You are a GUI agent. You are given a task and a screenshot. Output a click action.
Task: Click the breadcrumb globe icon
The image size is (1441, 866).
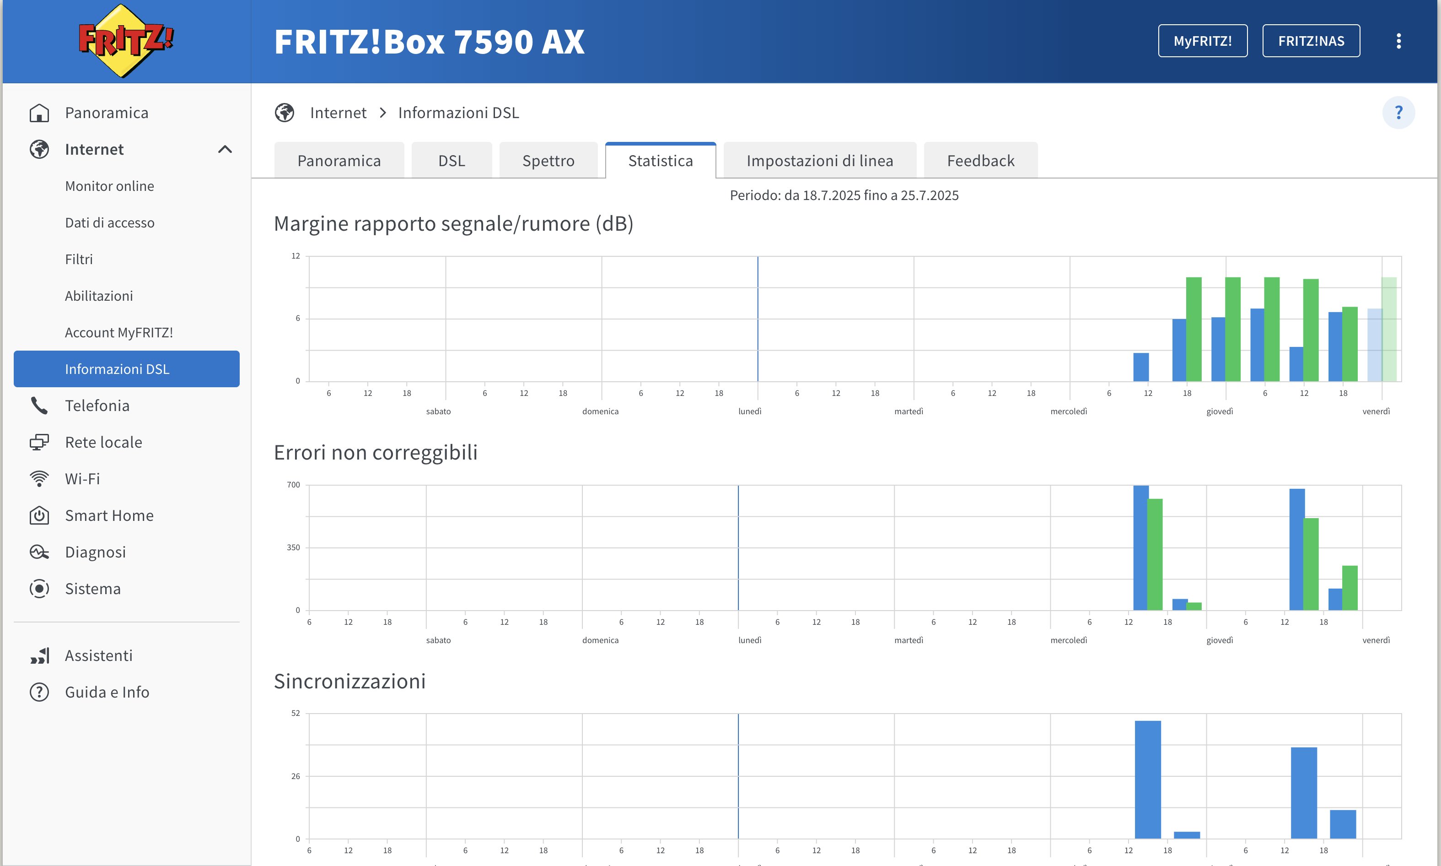[285, 113]
